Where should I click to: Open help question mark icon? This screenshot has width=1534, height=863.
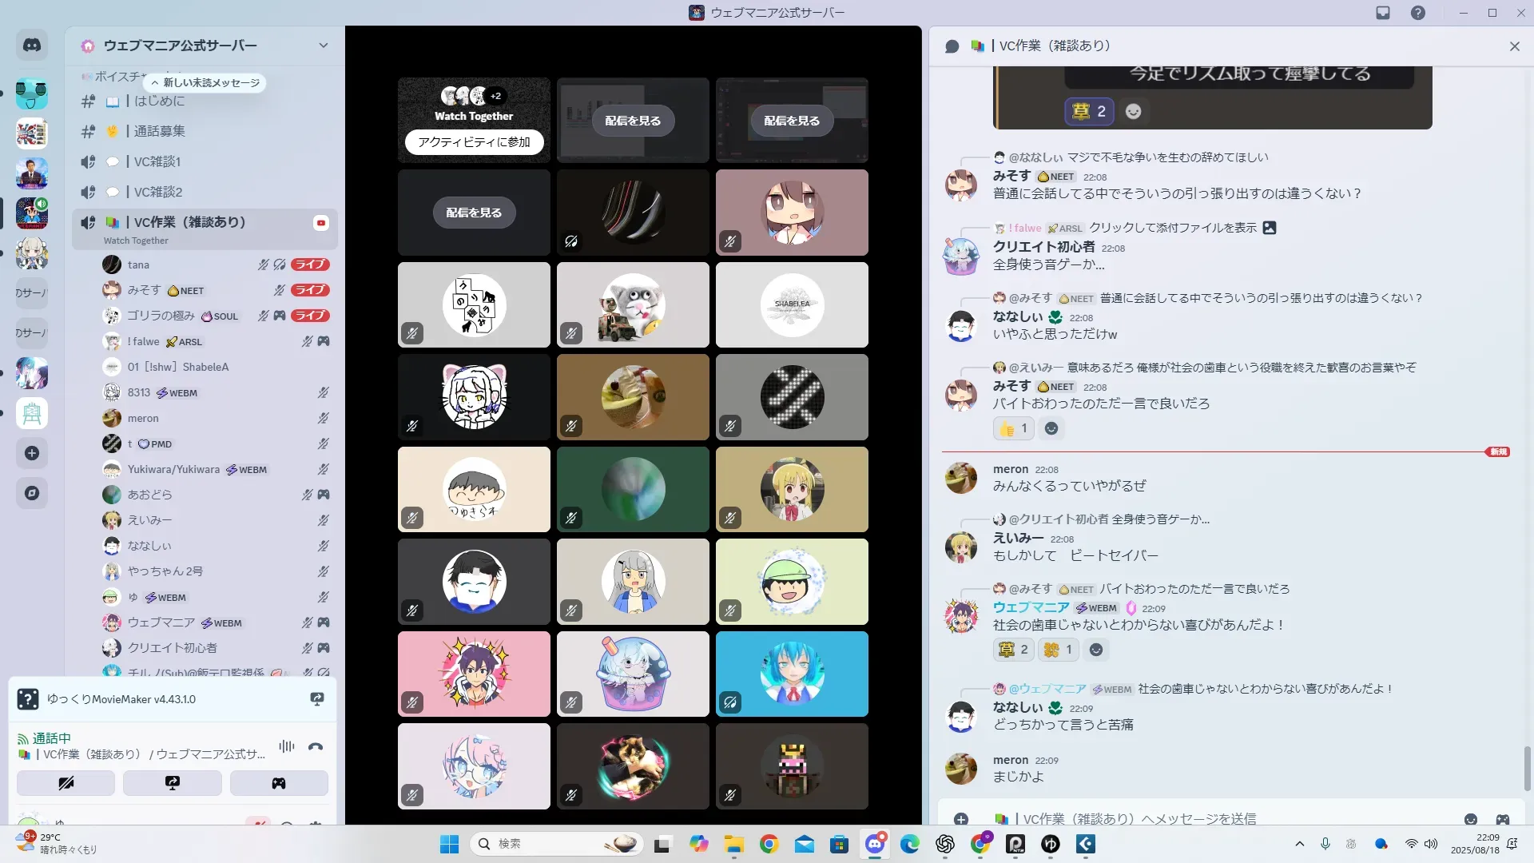point(1417,13)
